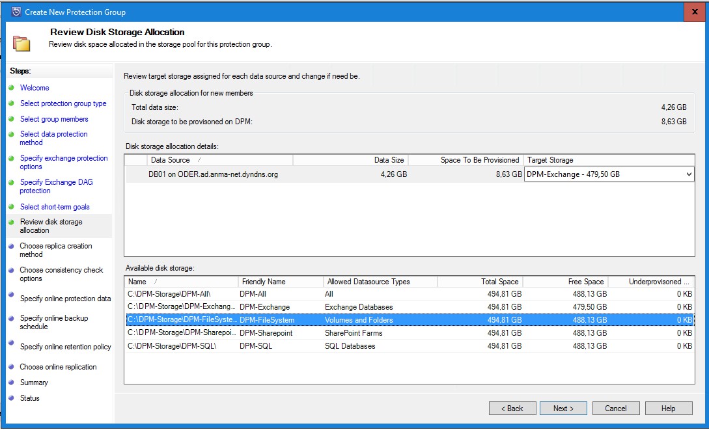Sort available storage by Friendly Name column
The width and height of the screenshot is (709, 430).
(281, 282)
